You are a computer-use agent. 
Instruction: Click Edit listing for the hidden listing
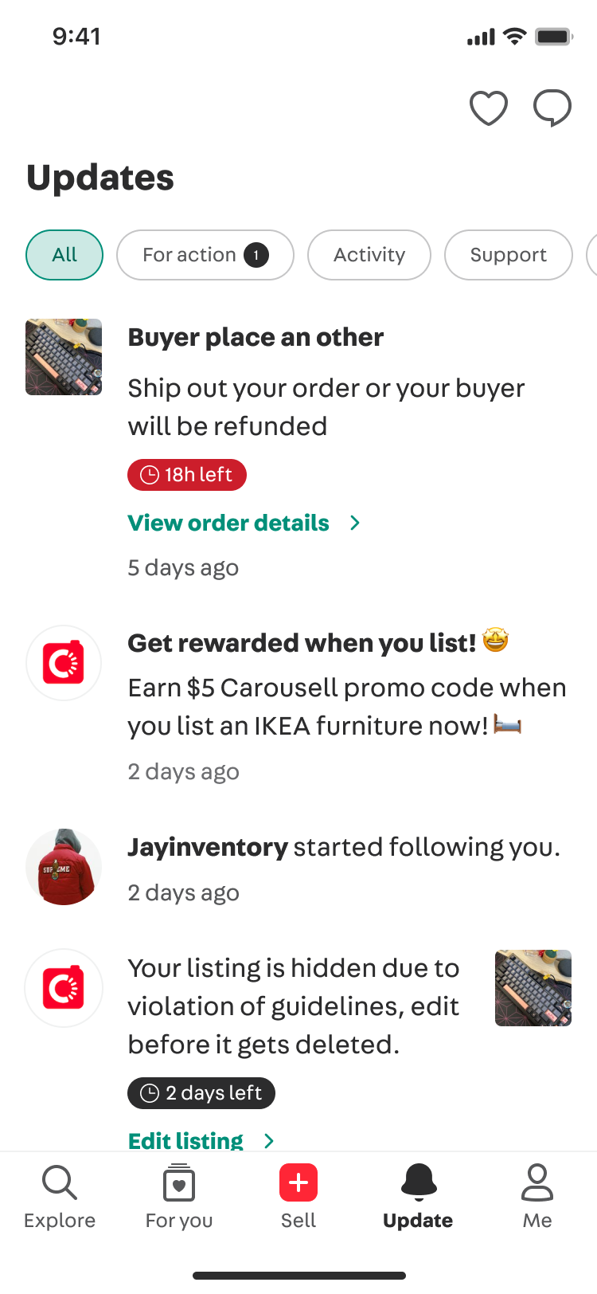[185, 1141]
